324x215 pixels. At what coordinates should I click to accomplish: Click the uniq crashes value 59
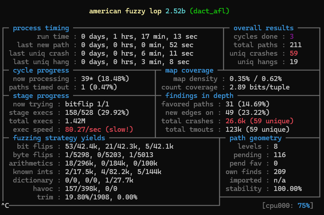[x=294, y=53]
